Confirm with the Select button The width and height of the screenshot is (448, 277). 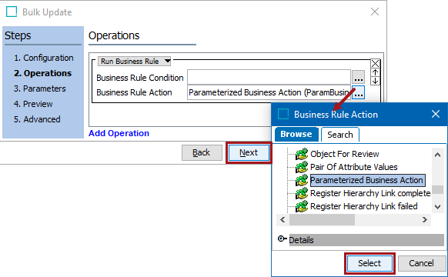click(x=369, y=263)
